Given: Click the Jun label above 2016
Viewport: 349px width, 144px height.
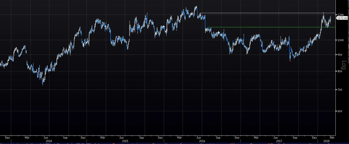Looking at the screenshot, I should pyautogui.click(x=199, y=137).
